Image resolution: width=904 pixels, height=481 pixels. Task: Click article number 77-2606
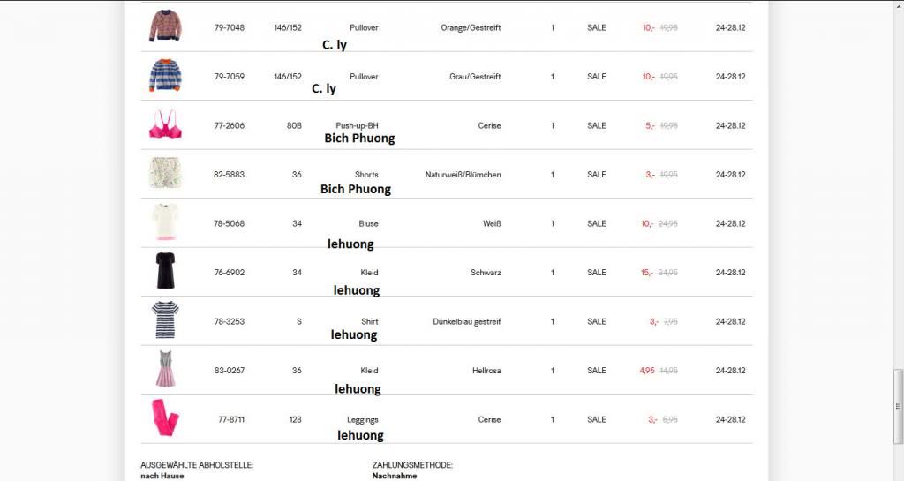230,126
